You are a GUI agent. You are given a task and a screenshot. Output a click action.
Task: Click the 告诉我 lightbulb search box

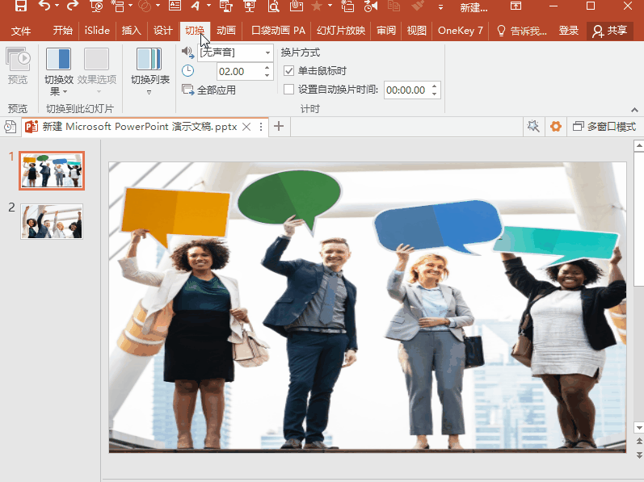(522, 31)
